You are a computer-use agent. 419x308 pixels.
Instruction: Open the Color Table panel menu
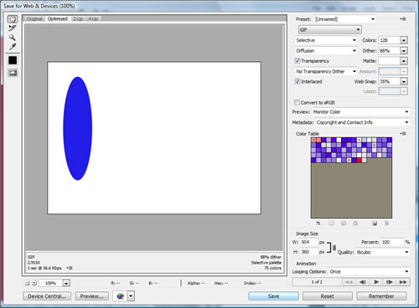(x=403, y=134)
